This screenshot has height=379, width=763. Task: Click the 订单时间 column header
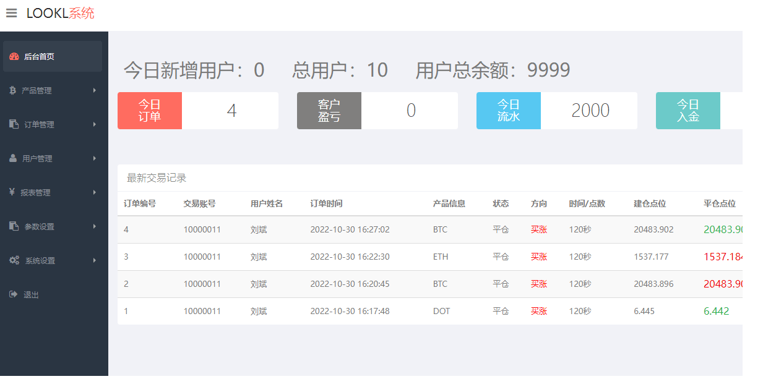(x=326, y=203)
